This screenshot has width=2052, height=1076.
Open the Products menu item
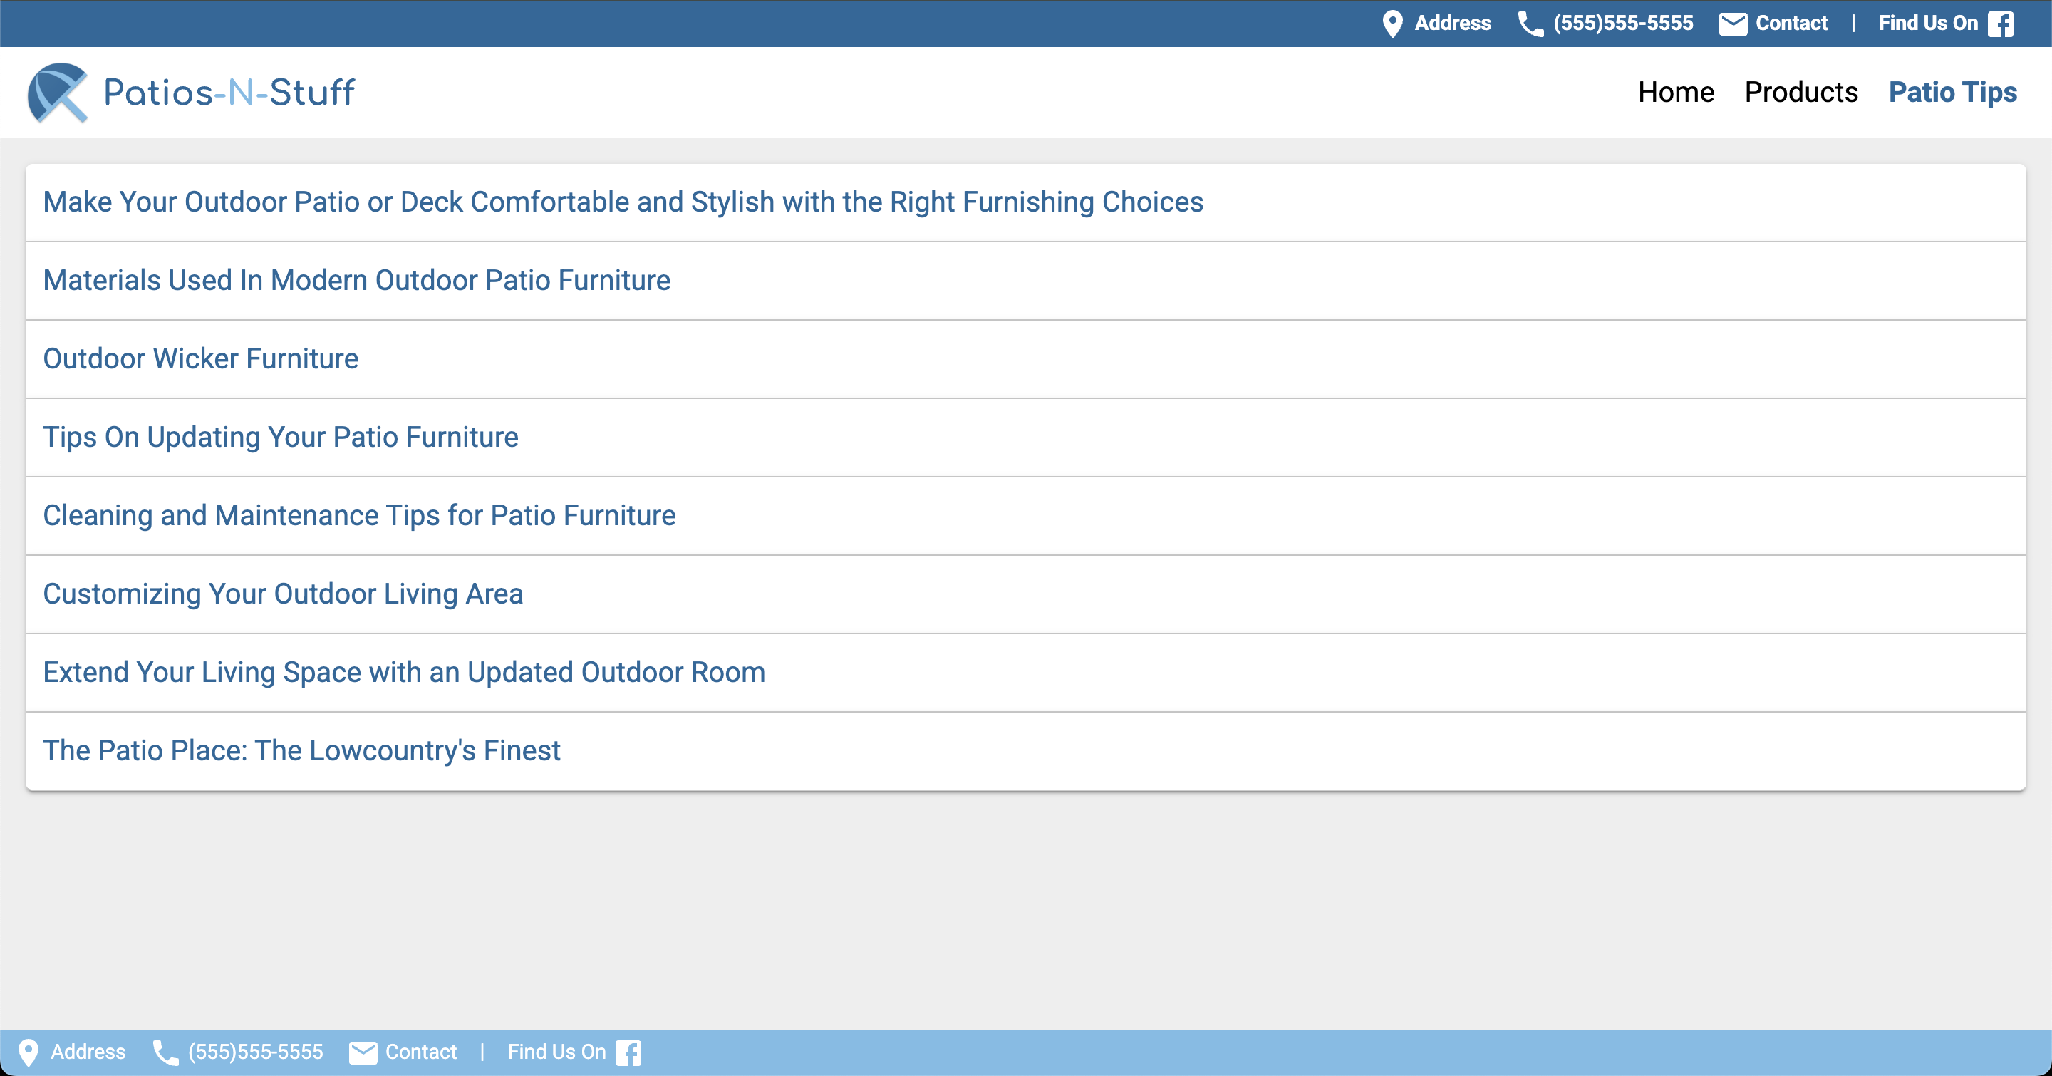[x=1801, y=93]
